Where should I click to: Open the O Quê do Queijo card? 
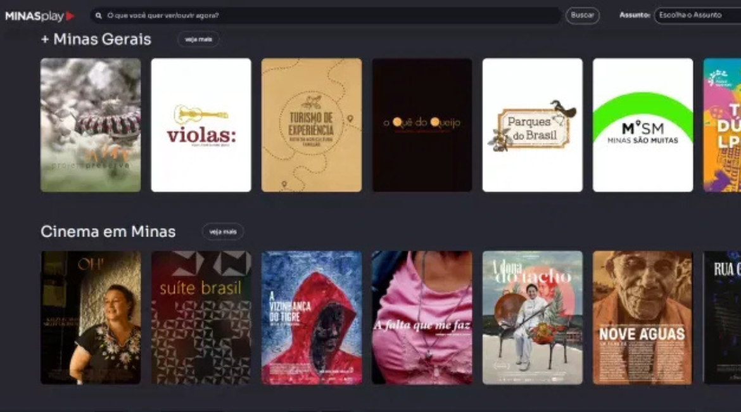[x=422, y=125]
